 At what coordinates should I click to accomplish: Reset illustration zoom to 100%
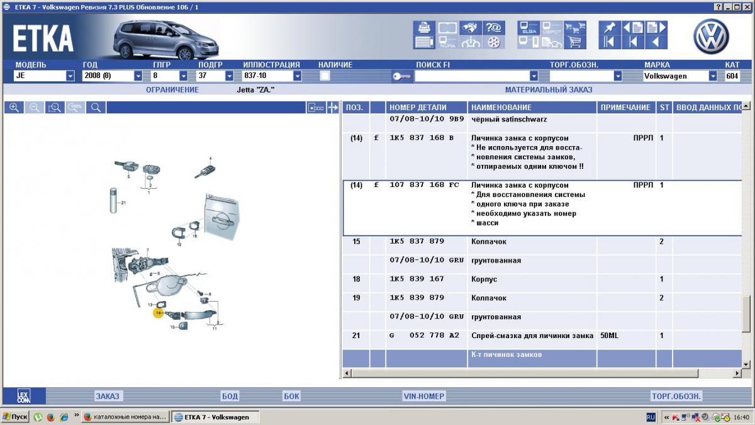(x=75, y=108)
